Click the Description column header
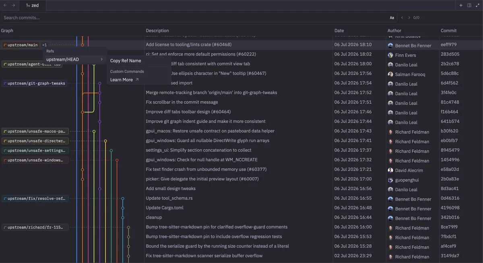 (157, 31)
